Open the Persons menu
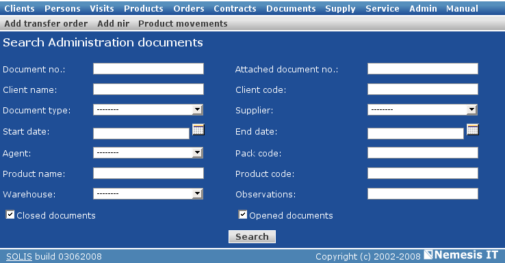This screenshot has height=263, width=505. coord(62,8)
